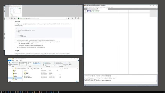The image size is (165, 93).
Task: Click the taskbar search magnifier icon
Action: pos(3,92)
